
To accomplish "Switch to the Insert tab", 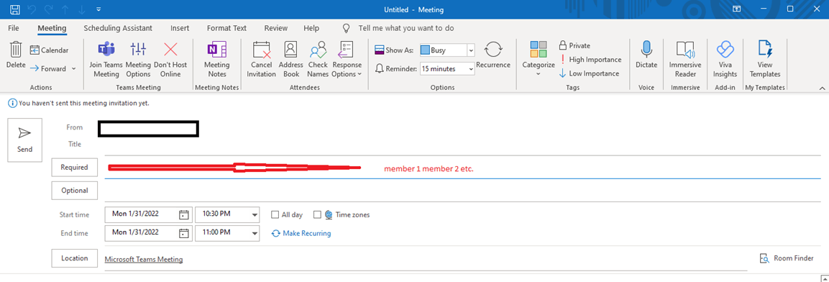I will 180,28.
